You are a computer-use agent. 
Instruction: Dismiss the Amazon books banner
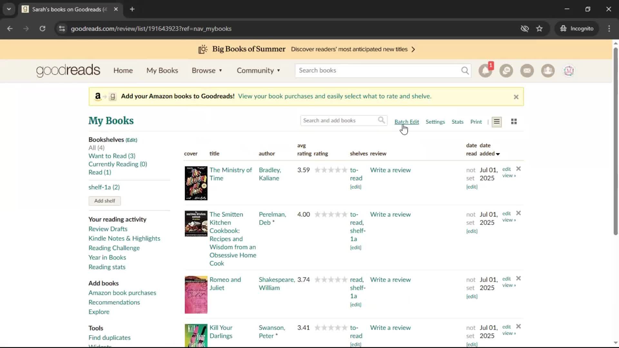point(516,97)
